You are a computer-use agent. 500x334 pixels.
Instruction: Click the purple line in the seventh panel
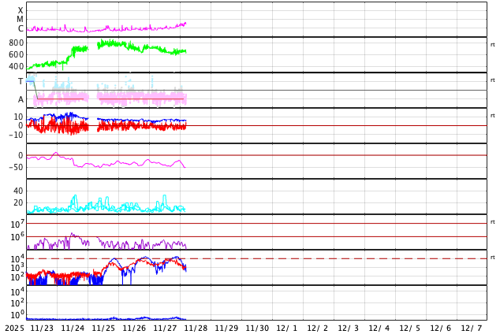pyautogui.click(x=73, y=235)
